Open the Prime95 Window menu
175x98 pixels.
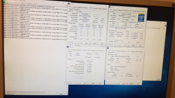pos(30,4)
